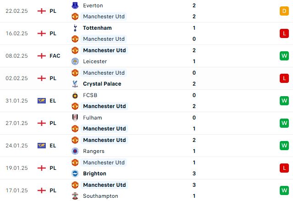Screen dimensions: 293x201
Task: Select EL competition label on 31.01.25
Action: pos(53,101)
